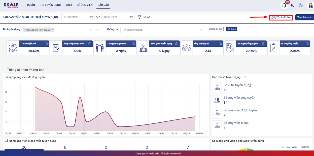The width and height of the screenshot is (314, 156).
Task: Clear all selections in Tin tuyển dụng field
Action: coord(90,30)
